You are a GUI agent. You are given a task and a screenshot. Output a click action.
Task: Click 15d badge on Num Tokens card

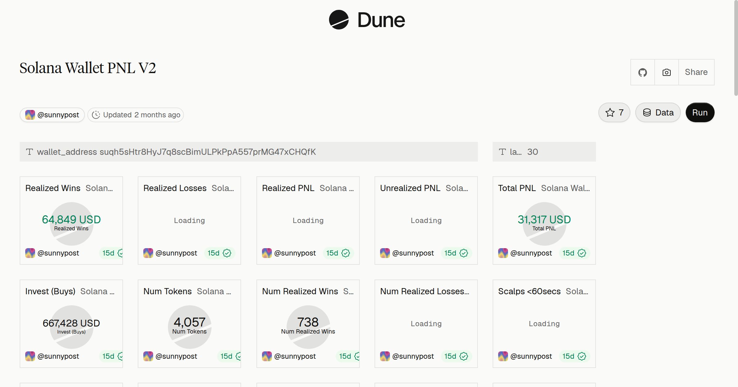tap(229, 356)
